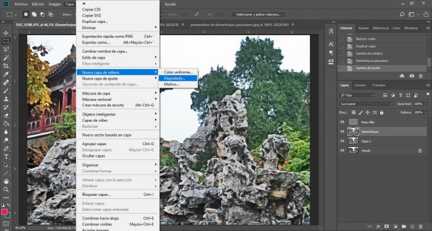Open the Opacidad dropdown arrow

(x=427, y=104)
